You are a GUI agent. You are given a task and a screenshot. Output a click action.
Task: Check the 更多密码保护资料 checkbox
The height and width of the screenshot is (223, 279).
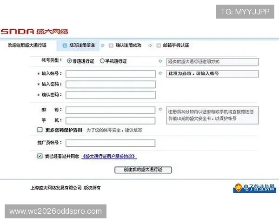pyautogui.click(x=40, y=130)
